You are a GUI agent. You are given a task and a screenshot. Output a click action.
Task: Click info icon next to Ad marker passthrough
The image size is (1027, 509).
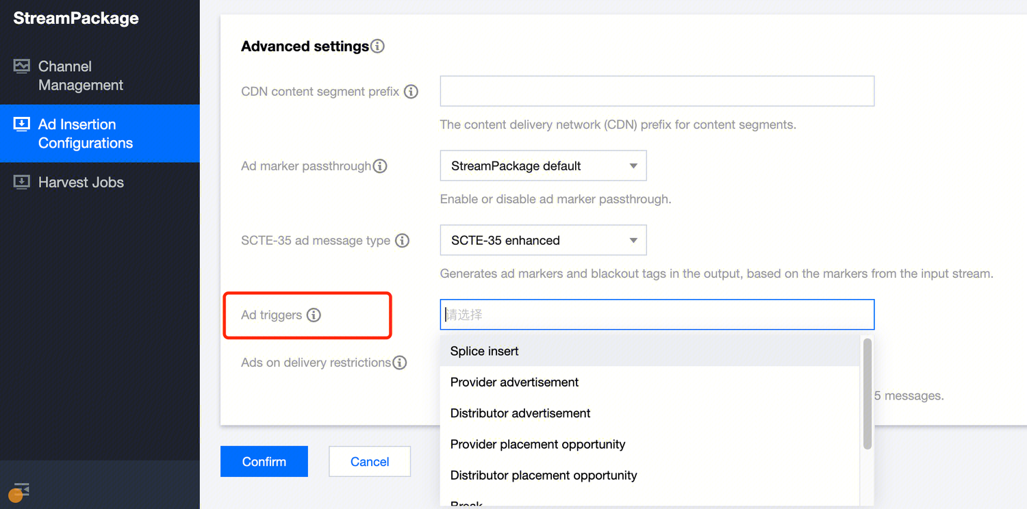click(380, 166)
